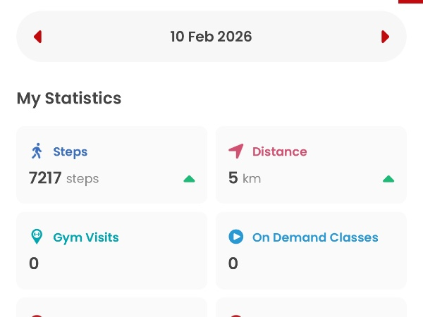Click the On Demand Classes count of 0
This screenshot has height=317, width=423.
click(x=233, y=263)
